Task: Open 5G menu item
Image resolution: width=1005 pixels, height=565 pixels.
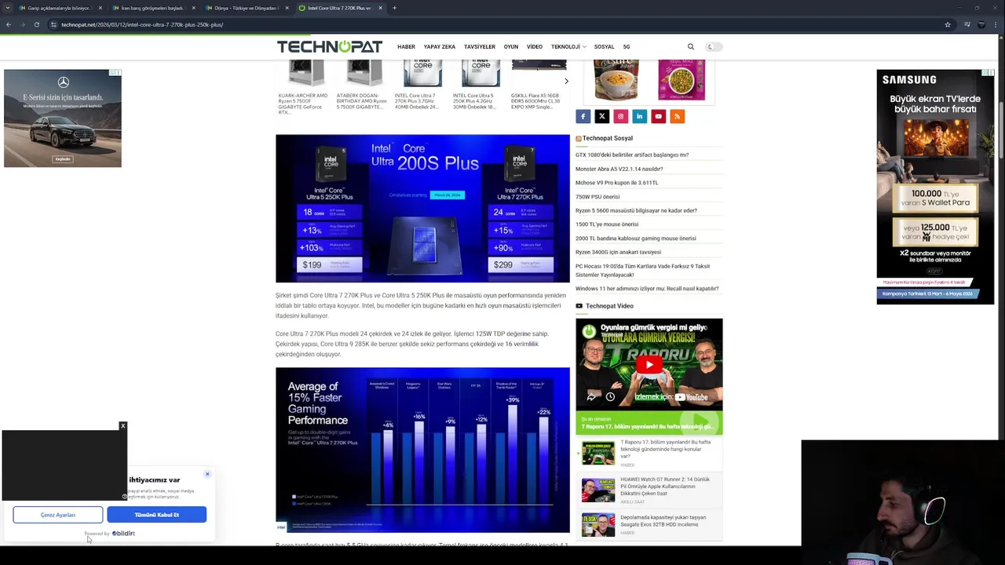Action: [x=627, y=46]
